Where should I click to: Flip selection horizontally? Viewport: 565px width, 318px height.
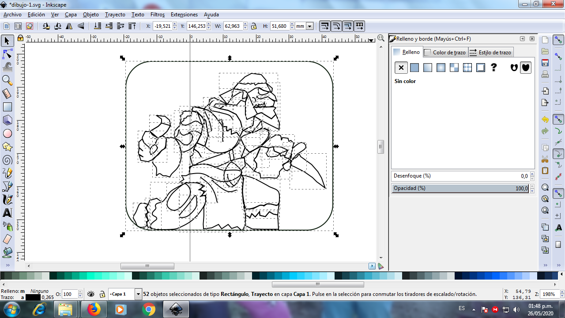point(68,26)
